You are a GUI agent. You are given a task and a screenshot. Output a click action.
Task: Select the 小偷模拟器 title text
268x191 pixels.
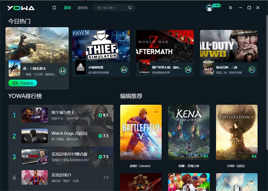(96, 67)
